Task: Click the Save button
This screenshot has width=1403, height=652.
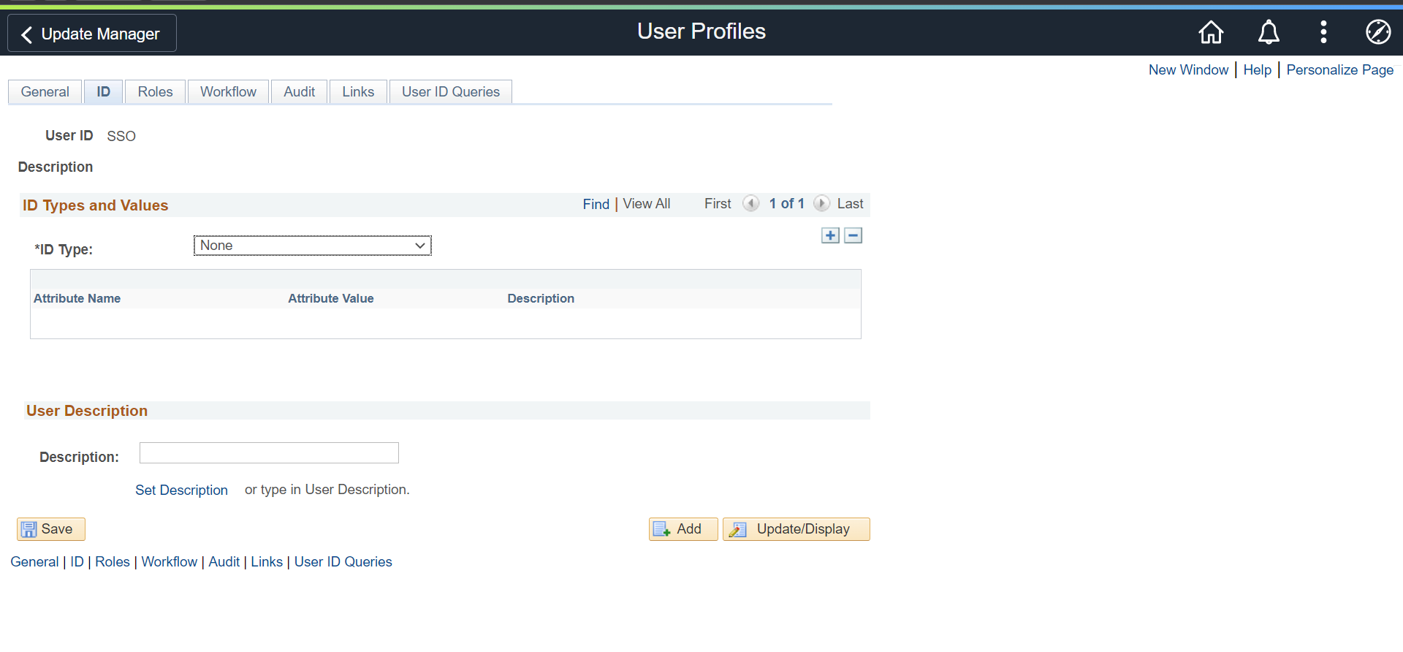Action: [x=51, y=529]
